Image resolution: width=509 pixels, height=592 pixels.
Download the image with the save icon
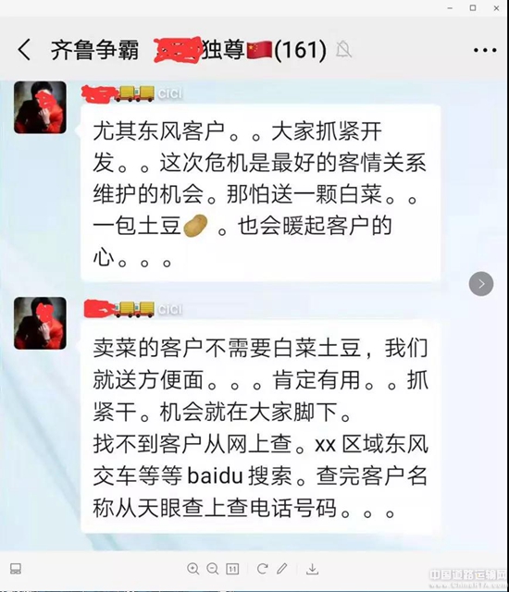coord(312,569)
